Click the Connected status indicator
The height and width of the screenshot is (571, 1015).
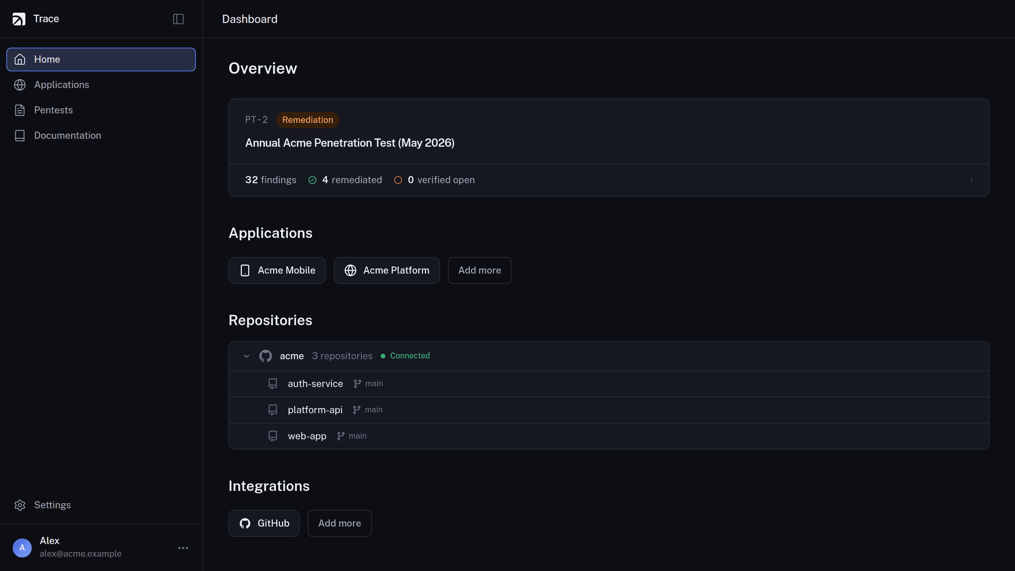point(405,356)
